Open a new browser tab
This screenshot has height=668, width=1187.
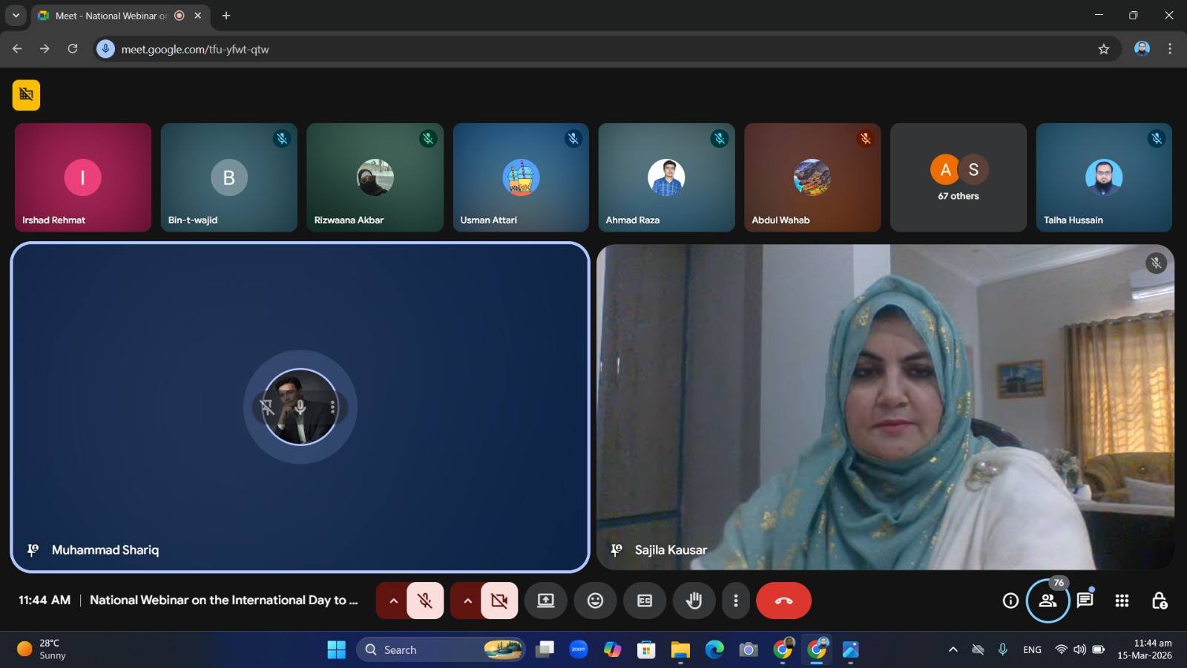226,16
